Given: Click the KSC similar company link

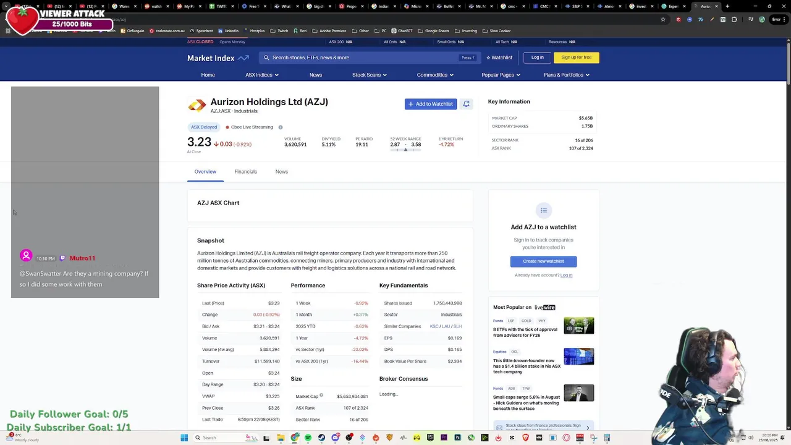Looking at the screenshot, I should (x=434, y=326).
